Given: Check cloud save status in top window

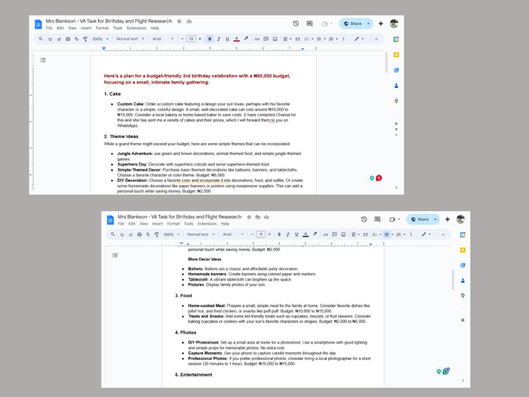Looking at the screenshot, I should [189, 21].
